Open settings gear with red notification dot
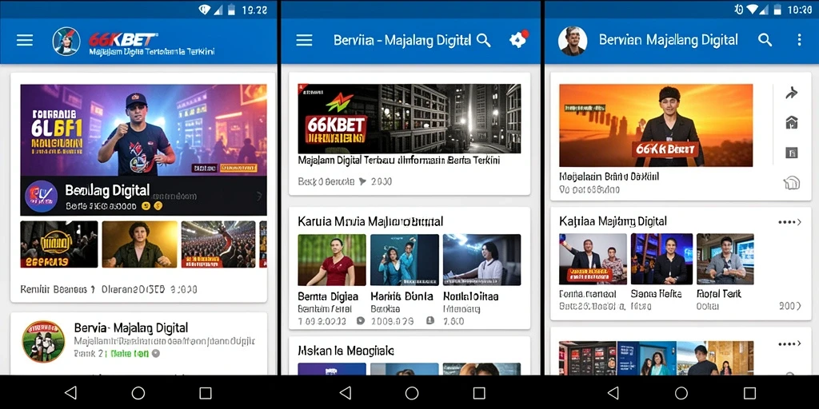This screenshot has height=409, width=819. pos(518,40)
